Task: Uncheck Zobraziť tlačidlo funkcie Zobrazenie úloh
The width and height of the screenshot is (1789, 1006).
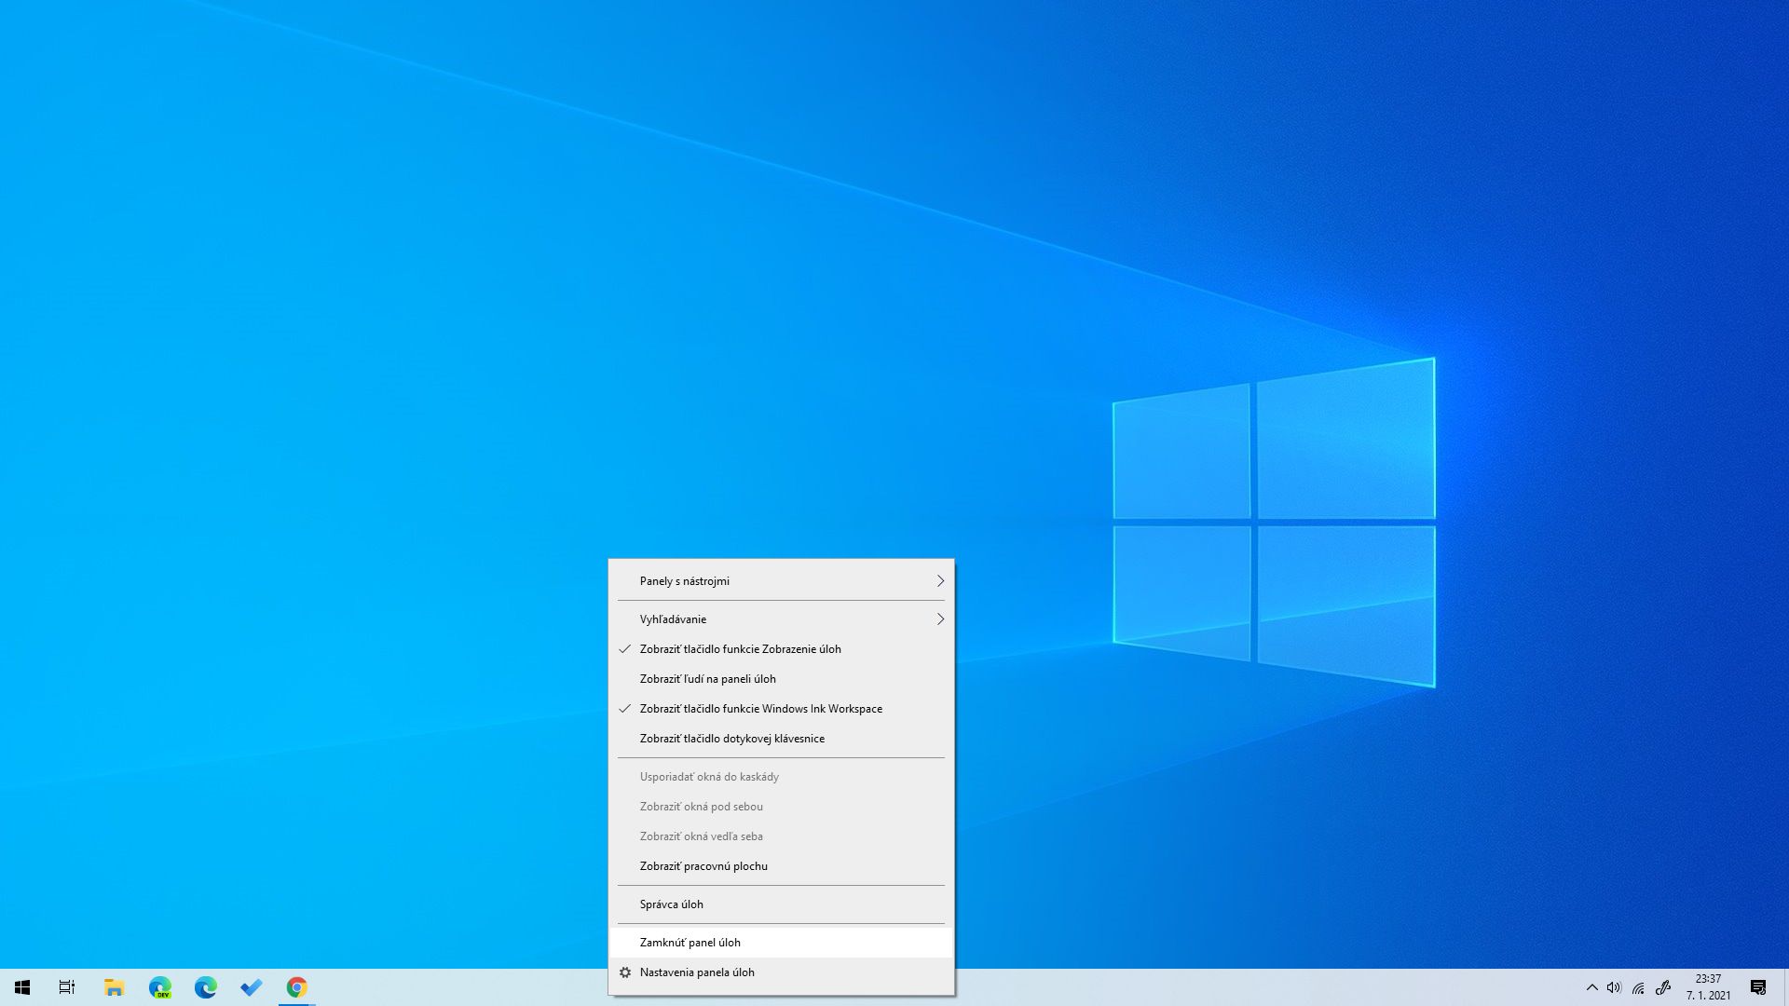Action: point(781,649)
